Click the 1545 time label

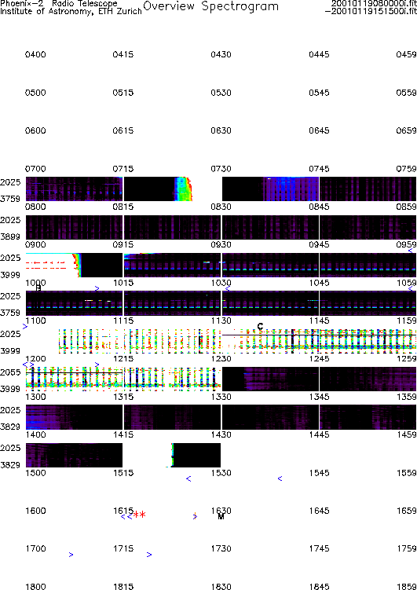[x=319, y=473]
